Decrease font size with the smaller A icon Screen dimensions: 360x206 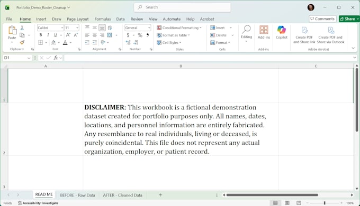pos(76,35)
